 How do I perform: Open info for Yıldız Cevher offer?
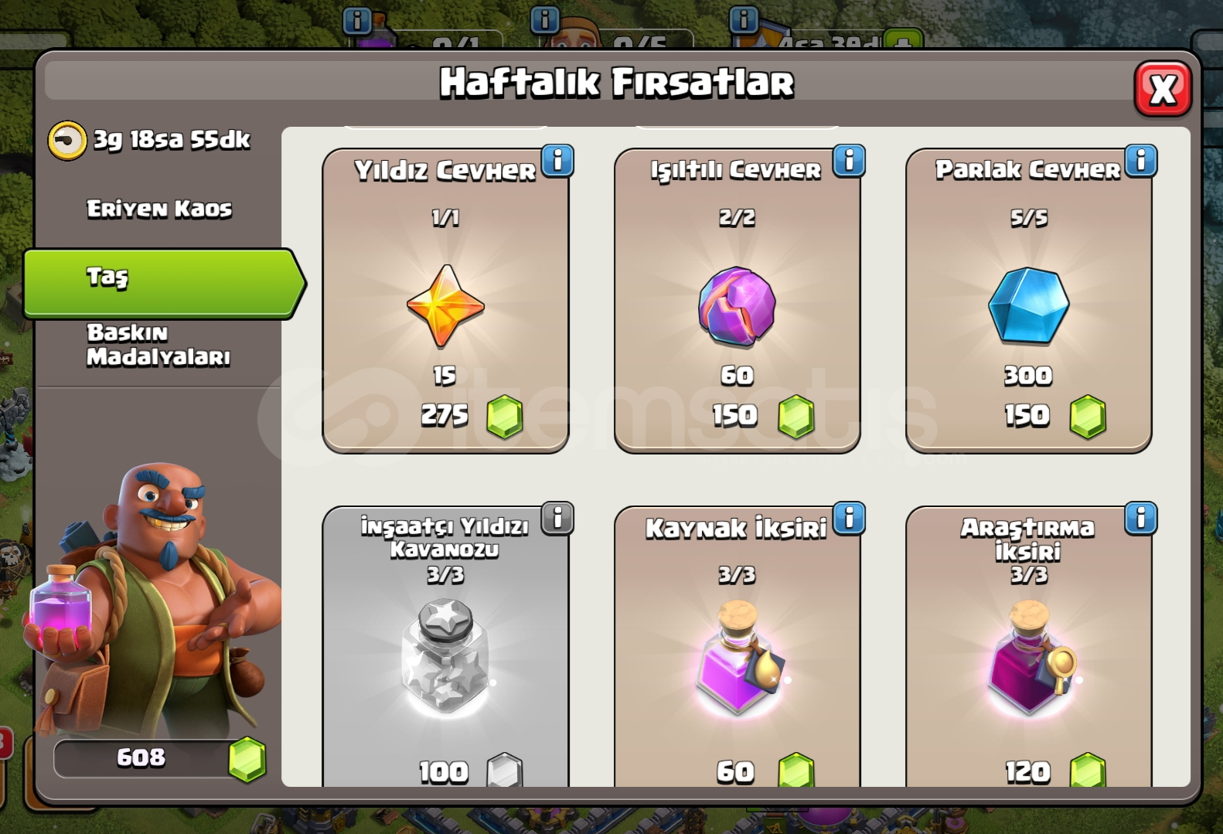pos(557,160)
